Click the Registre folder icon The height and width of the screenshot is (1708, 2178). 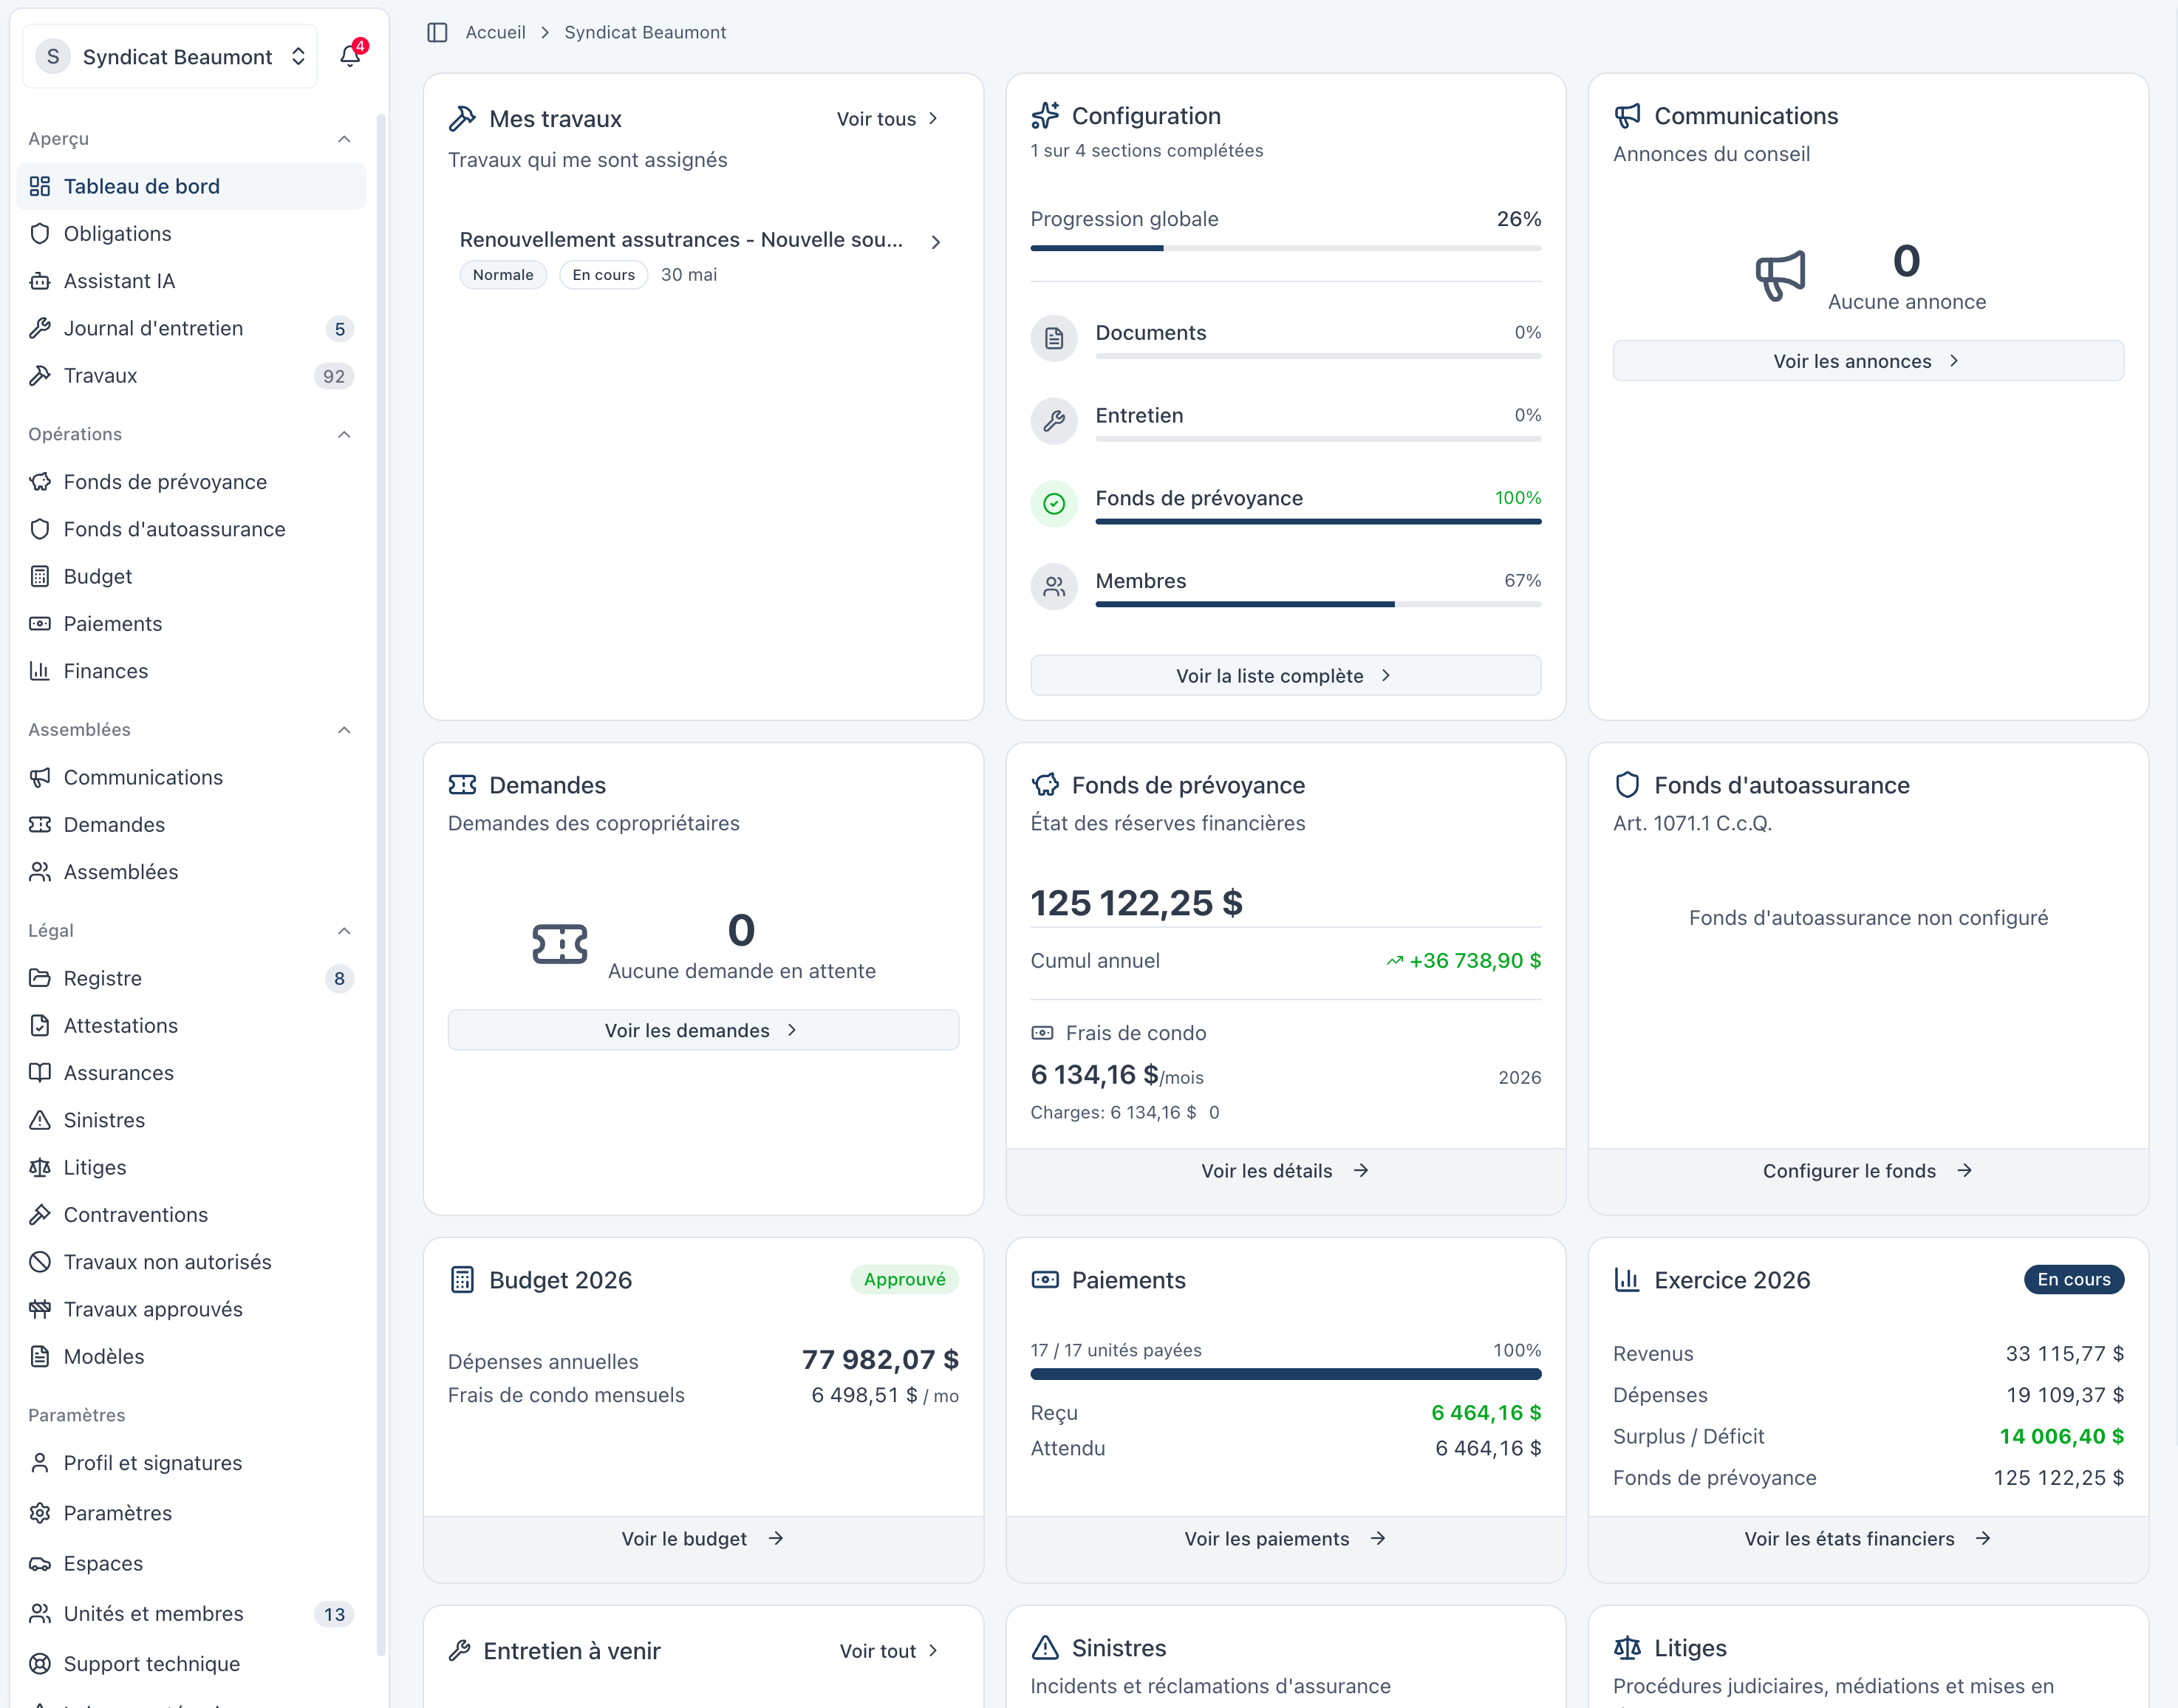40,978
